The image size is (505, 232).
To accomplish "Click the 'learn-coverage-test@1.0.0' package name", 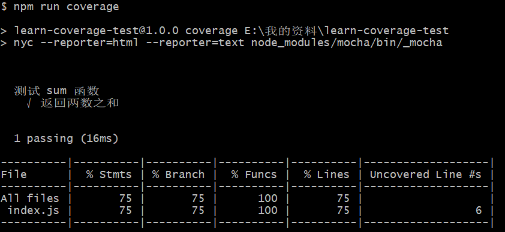I will pyautogui.click(x=96, y=31).
